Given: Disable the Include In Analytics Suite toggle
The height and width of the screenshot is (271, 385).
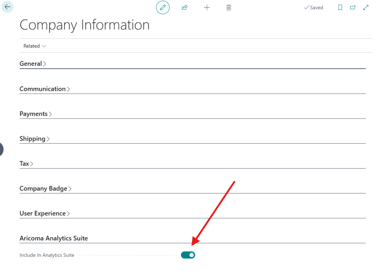Looking at the screenshot, I should pos(188,255).
